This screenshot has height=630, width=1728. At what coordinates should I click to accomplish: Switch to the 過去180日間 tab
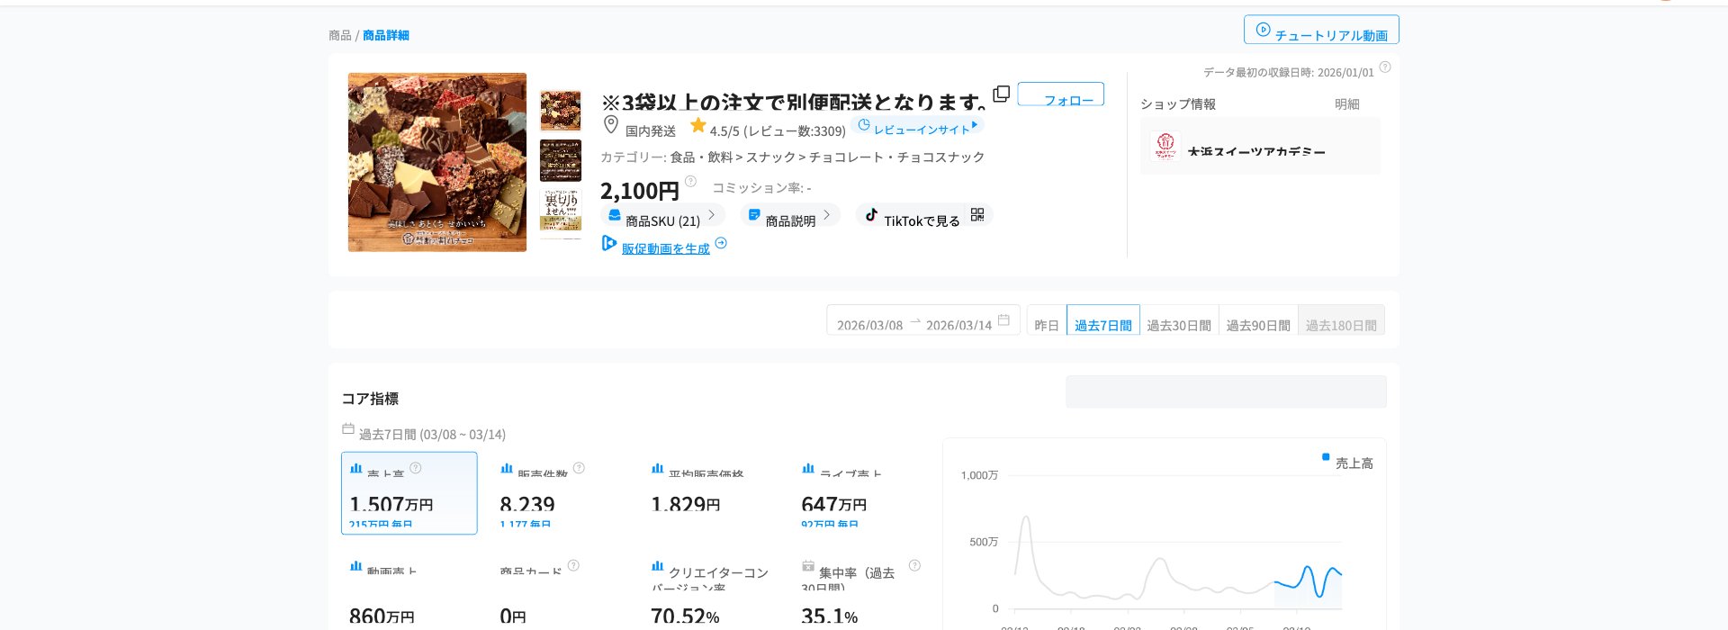tap(1341, 320)
